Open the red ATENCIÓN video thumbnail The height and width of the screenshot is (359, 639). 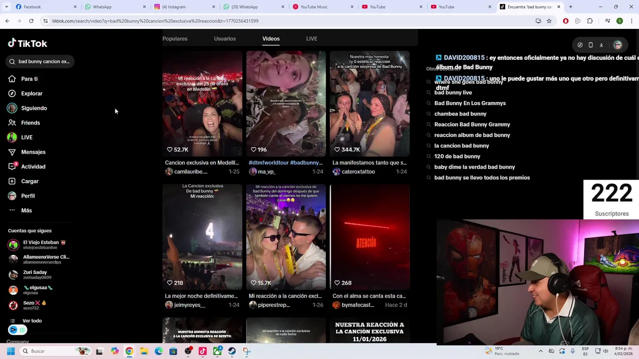click(369, 237)
